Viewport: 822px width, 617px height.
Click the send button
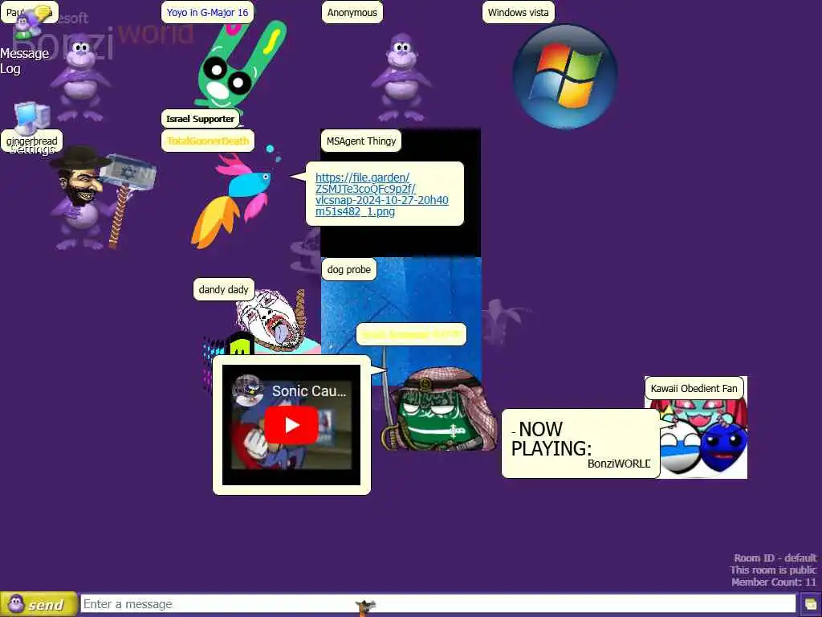(x=38, y=604)
